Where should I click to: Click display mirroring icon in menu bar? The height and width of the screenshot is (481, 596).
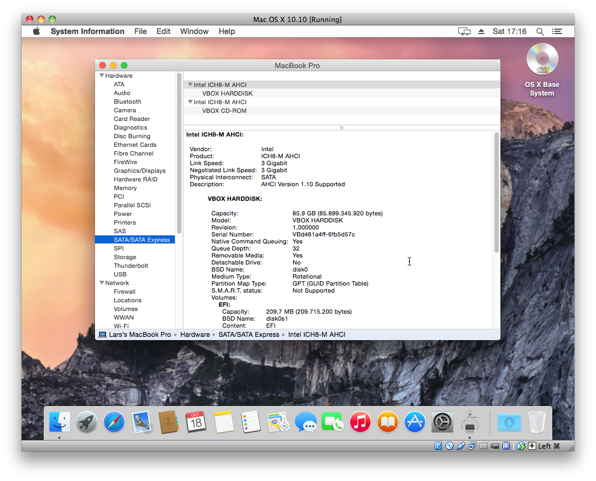(464, 31)
